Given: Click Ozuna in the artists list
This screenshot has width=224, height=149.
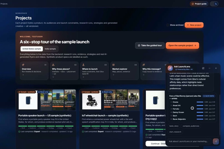Looking at the screenshot, I should coord(175,102).
